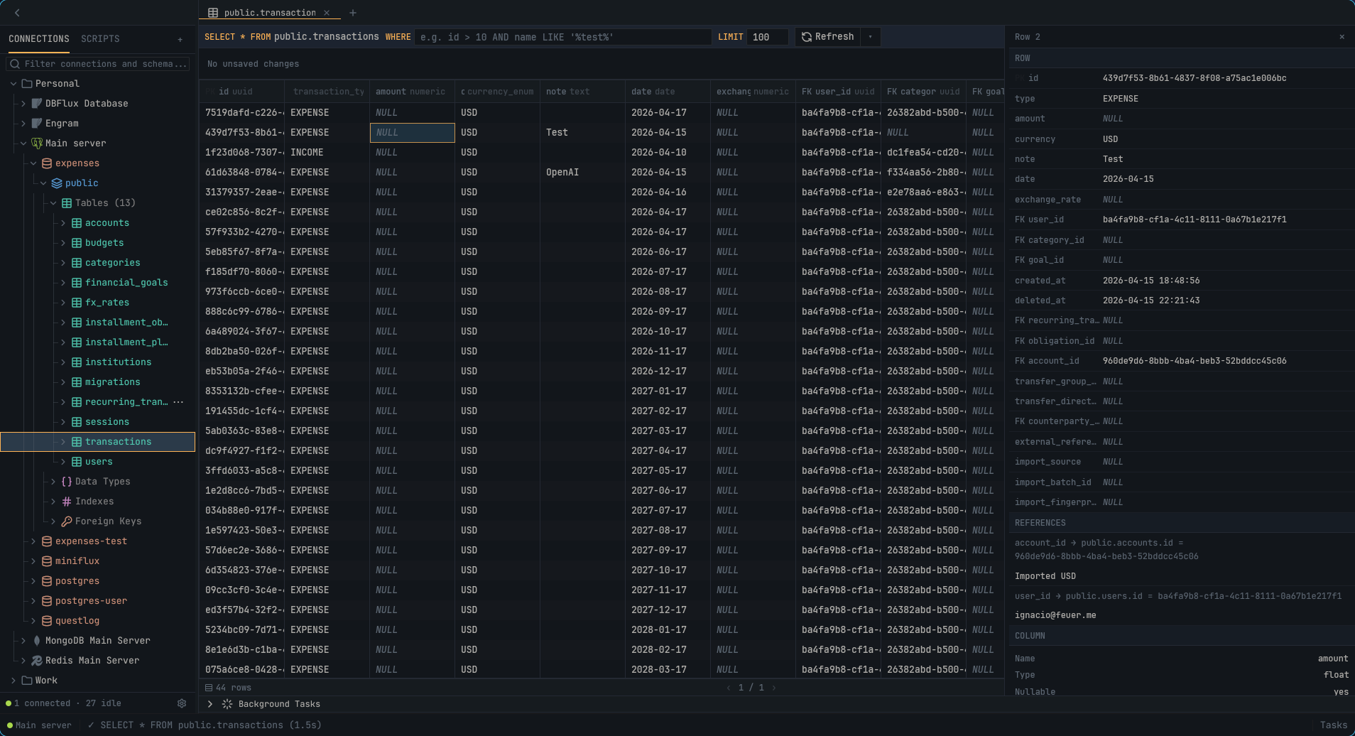The height and width of the screenshot is (736, 1355).
Task: Expand the budgets table node
Action: (63, 243)
